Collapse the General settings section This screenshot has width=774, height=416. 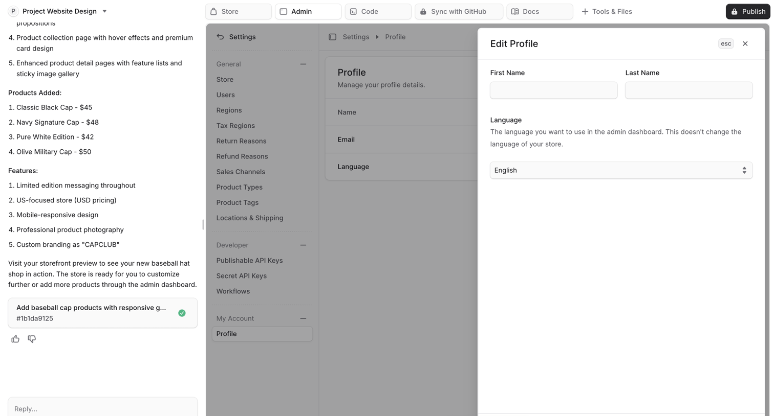coord(303,64)
